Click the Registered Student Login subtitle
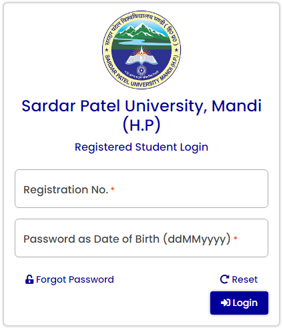Viewport: 283px width, 328px height. (x=141, y=147)
